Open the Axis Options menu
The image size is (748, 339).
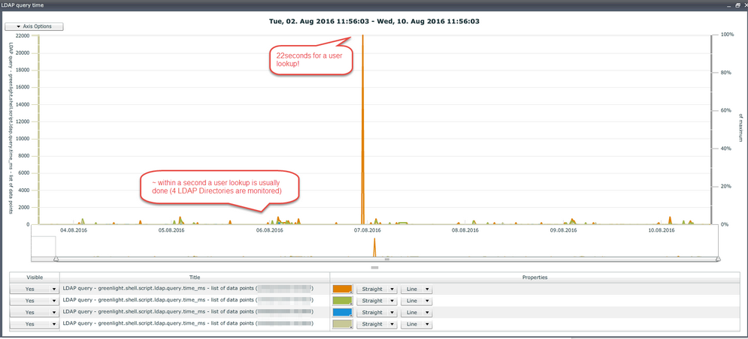pyautogui.click(x=34, y=26)
